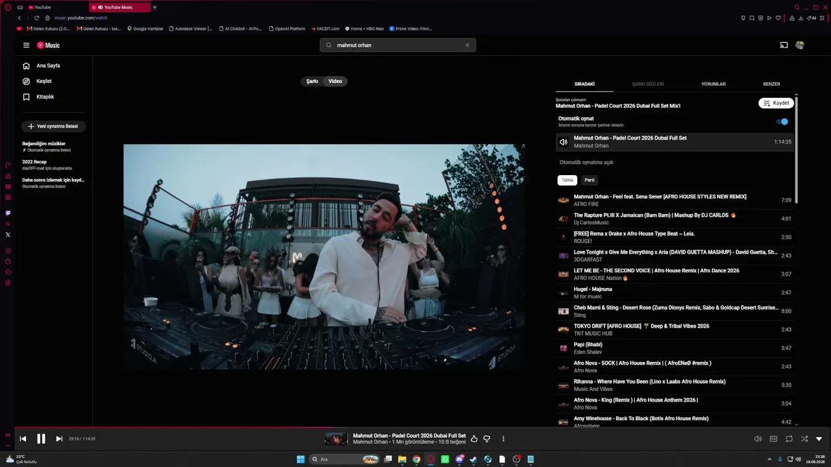Open the FACEIT.com bookmark
This screenshot has height=467, width=831.
[x=325, y=29]
